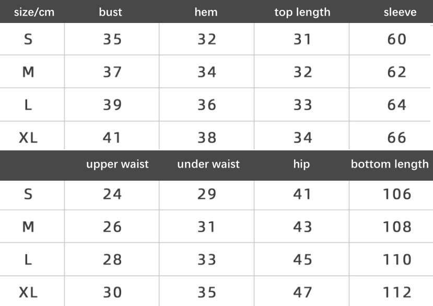Select the upper waist value 24
Screen dimensions: 433x306
tap(112, 194)
